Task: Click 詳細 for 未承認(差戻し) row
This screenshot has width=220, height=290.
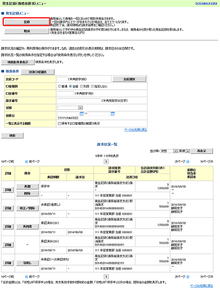Action: pyautogui.click(x=8, y=208)
